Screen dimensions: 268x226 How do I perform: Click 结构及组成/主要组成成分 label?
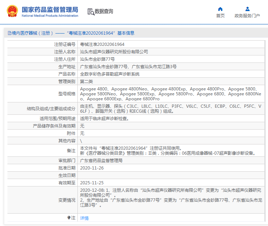point(51,108)
